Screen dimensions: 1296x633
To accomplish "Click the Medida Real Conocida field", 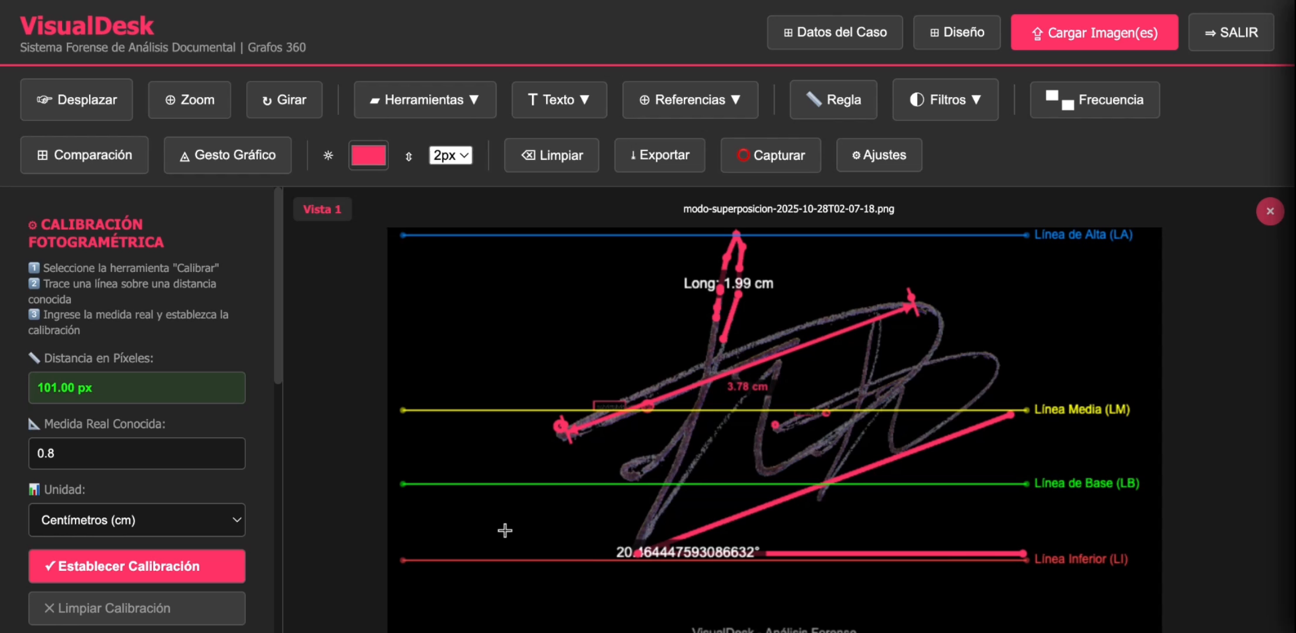I will click(137, 453).
